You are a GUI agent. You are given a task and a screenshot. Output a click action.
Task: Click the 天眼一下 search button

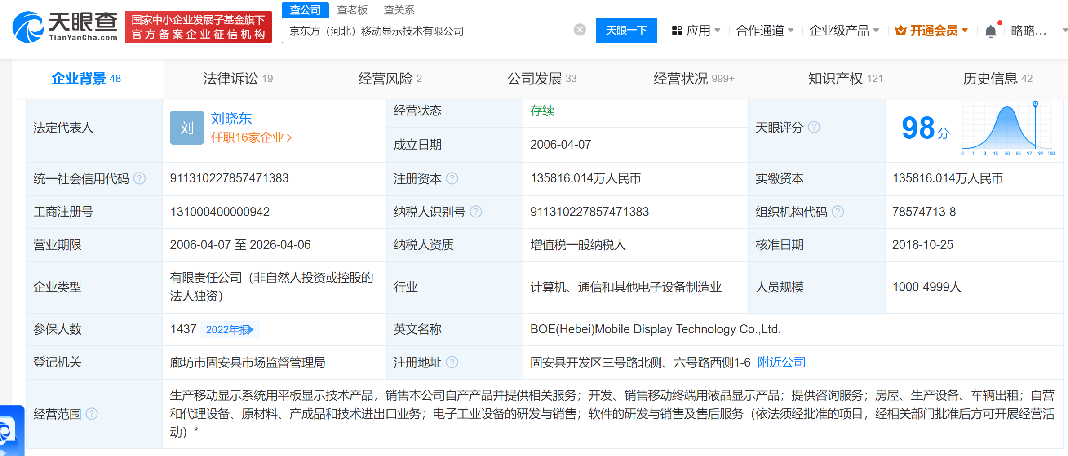626,30
